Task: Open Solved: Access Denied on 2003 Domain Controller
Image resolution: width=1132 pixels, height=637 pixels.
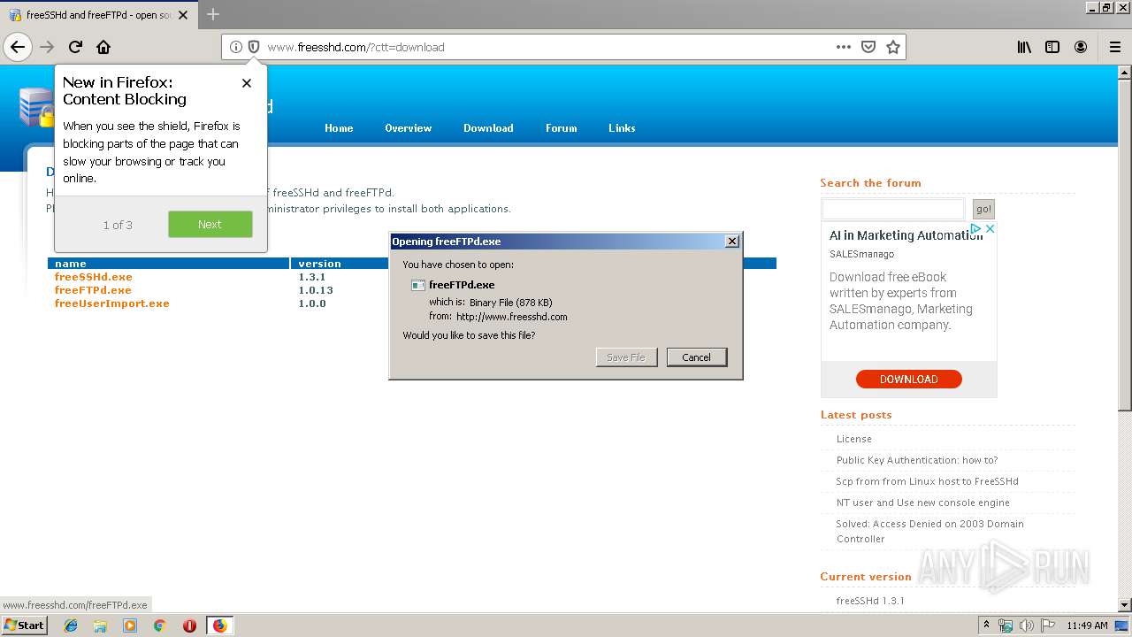Action: [x=930, y=531]
